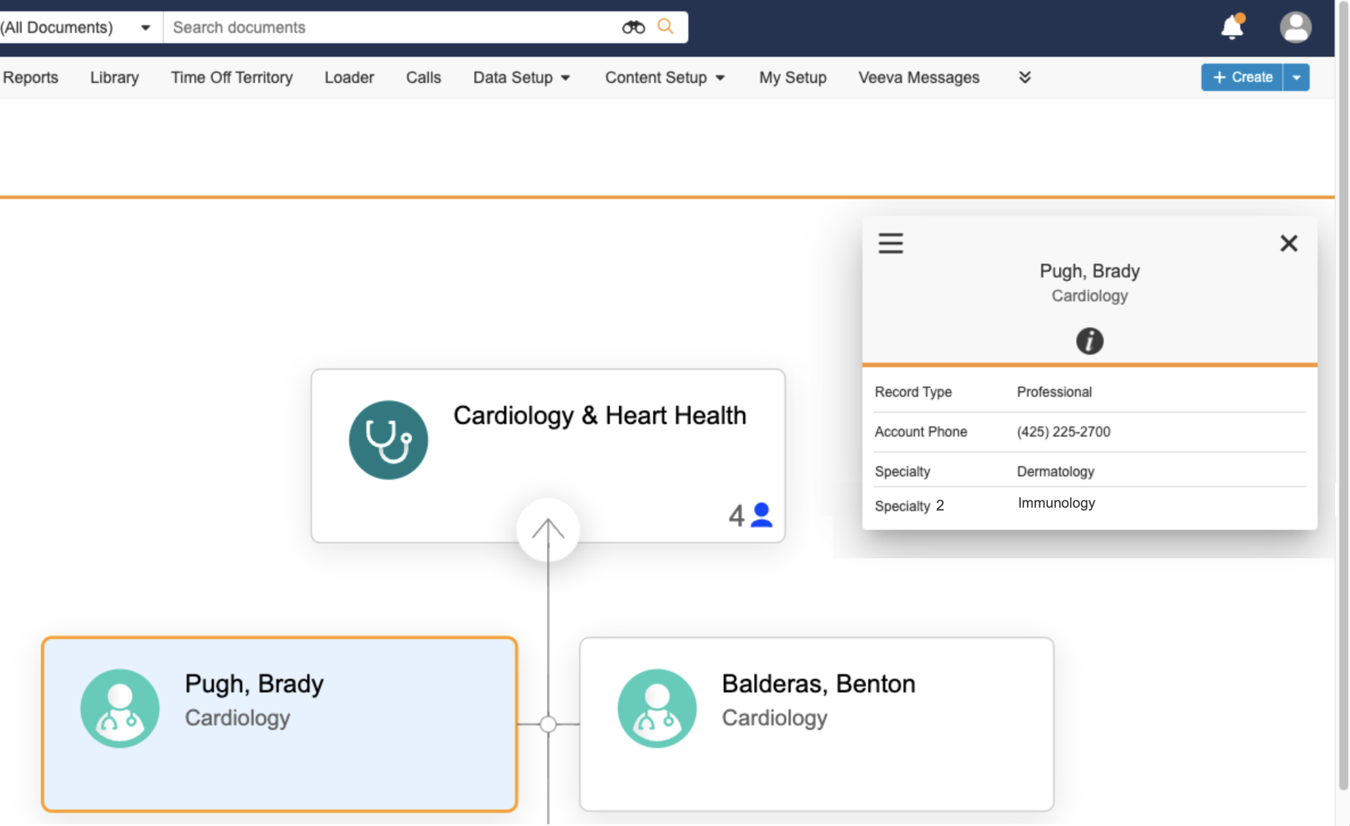
Task: Click the binoculars advanced search icon
Action: tap(633, 27)
